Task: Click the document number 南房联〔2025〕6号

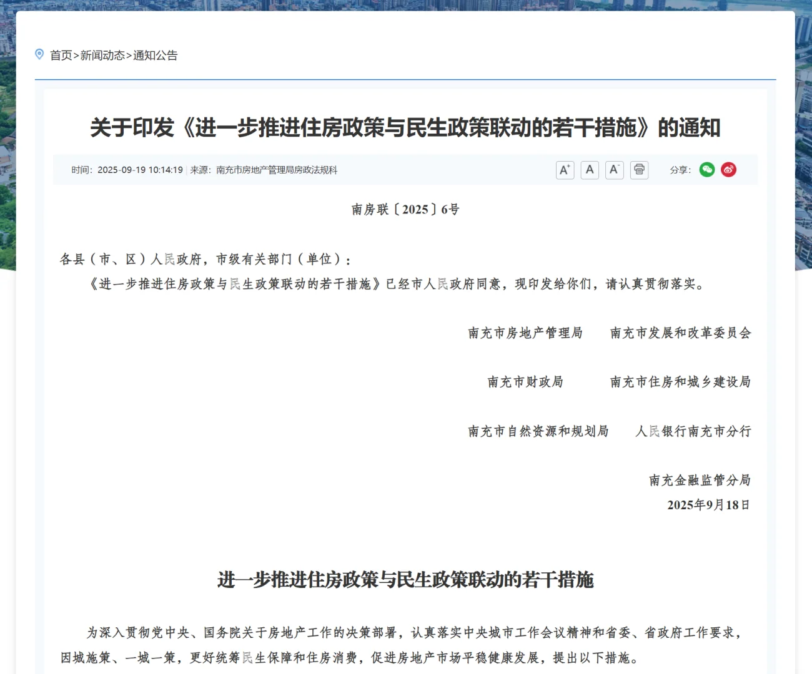Action: coord(405,210)
